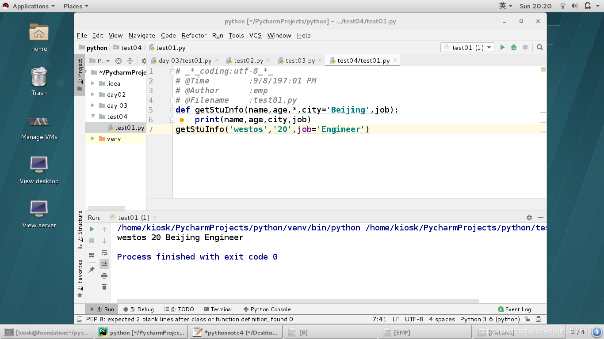Image resolution: width=604 pixels, height=339 pixels.
Task: Pin the Run tab
Action: pyautogui.click(x=92, y=269)
